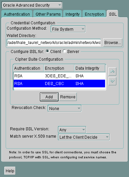Switch to the Authentication tab
Screen dimensions: 129x177
[x=17, y=14]
